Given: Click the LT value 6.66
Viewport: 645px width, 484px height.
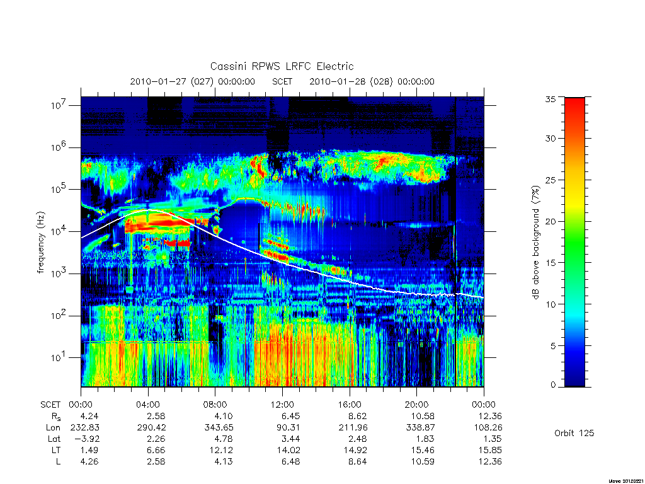Looking at the screenshot, I should (x=156, y=450).
